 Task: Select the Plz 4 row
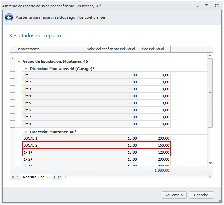[53, 96]
